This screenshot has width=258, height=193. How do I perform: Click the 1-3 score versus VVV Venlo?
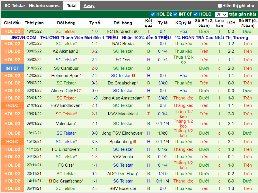[x=94, y=157]
